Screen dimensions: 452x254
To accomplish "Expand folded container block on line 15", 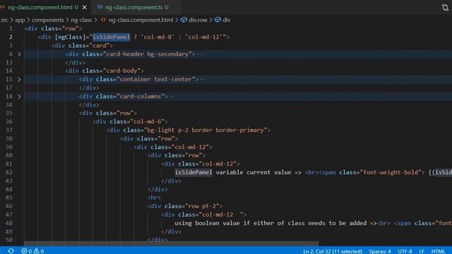I will click(19, 80).
